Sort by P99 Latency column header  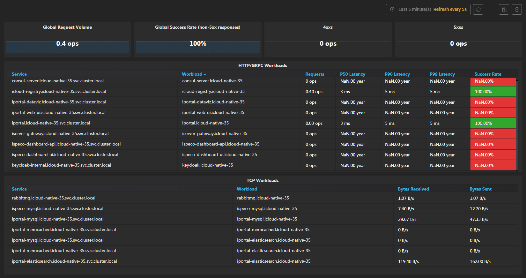pyautogui.click(x=442, y=74)
